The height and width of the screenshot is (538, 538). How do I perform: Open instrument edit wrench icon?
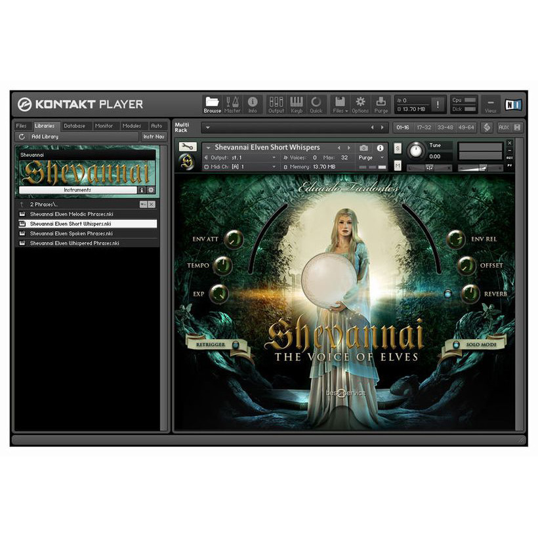click(188, 147)
